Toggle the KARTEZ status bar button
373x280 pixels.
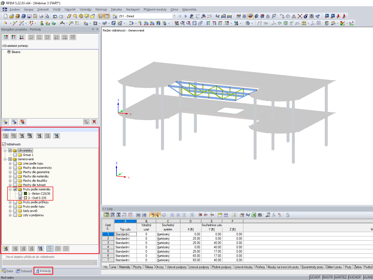click(x=341, y=277)
